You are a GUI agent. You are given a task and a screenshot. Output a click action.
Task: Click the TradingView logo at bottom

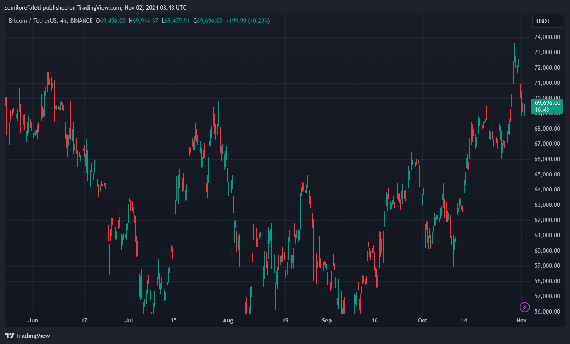tap(28, 336)
